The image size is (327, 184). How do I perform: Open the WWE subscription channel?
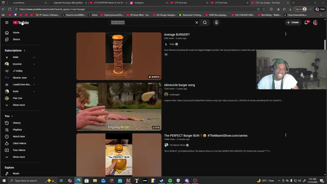16,57
